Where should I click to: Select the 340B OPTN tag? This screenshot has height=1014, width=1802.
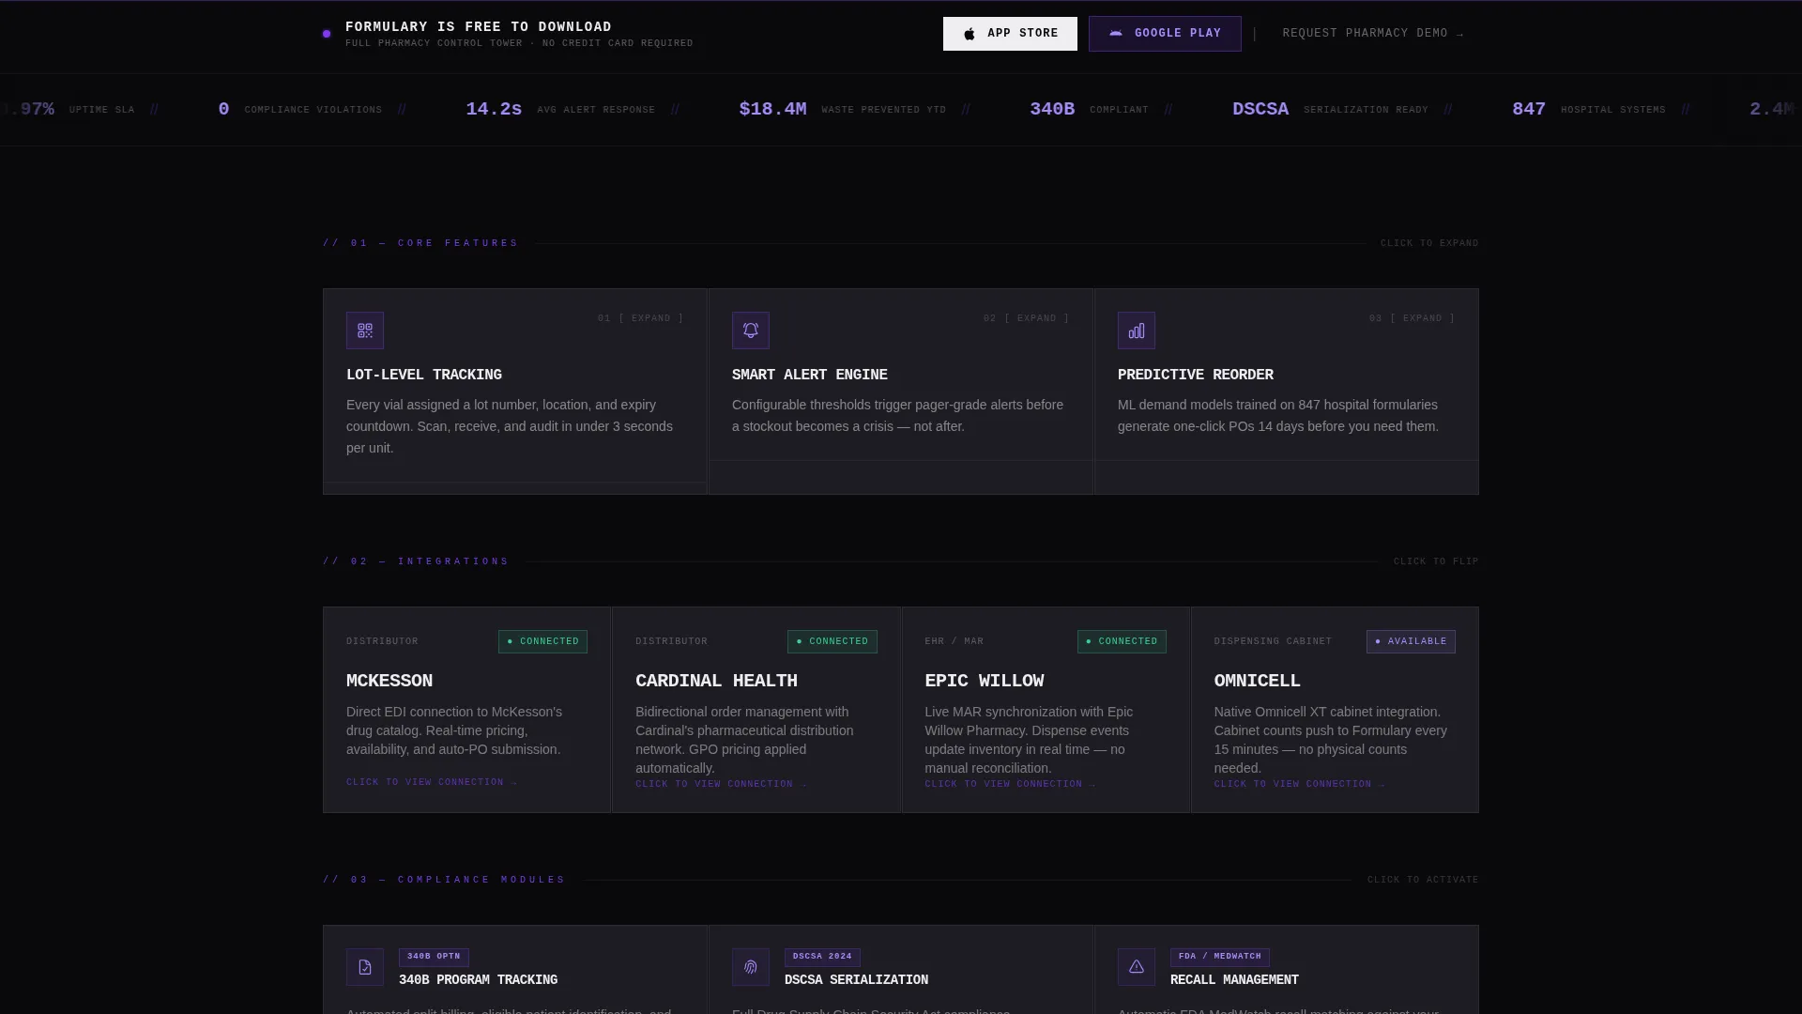pos(434,957)
